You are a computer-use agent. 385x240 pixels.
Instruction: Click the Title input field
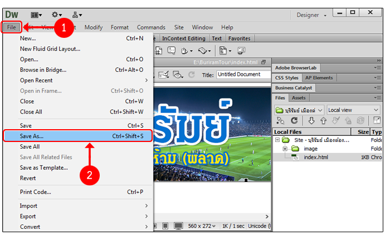pyautogui.click(x=242, y=75)
